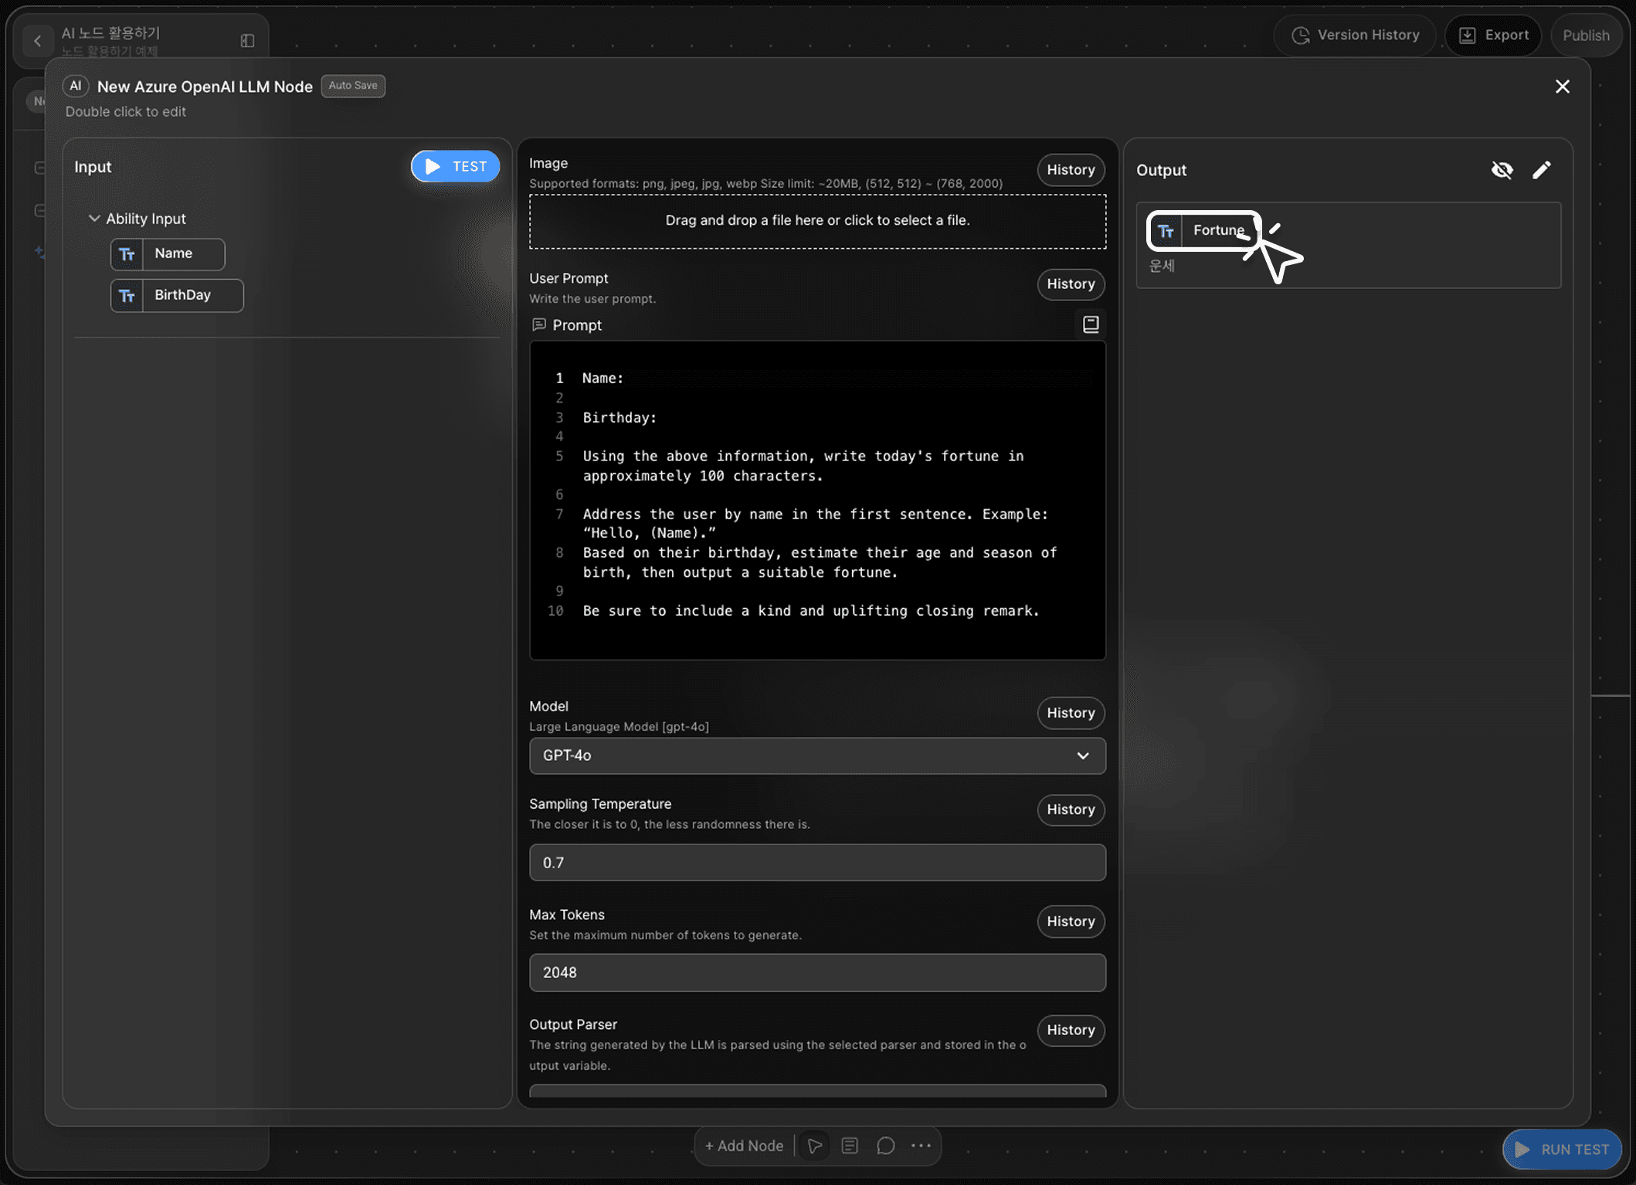This screenshot has width=1636, height=1185.
Task: Open the GPT-4o model dropdown
Action: pyautogui.click(x=816, y=755)
